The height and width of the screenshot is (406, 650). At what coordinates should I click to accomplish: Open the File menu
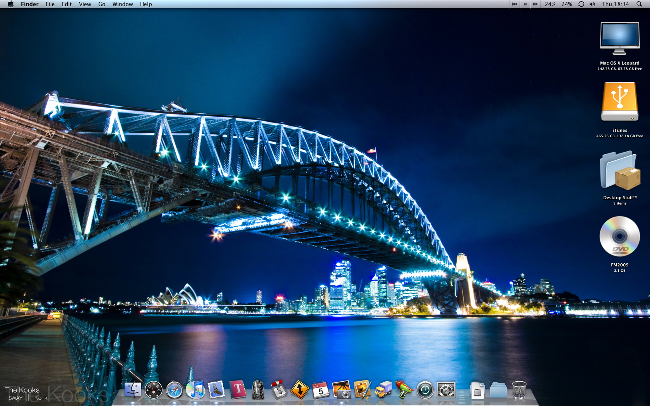(50, 4)
